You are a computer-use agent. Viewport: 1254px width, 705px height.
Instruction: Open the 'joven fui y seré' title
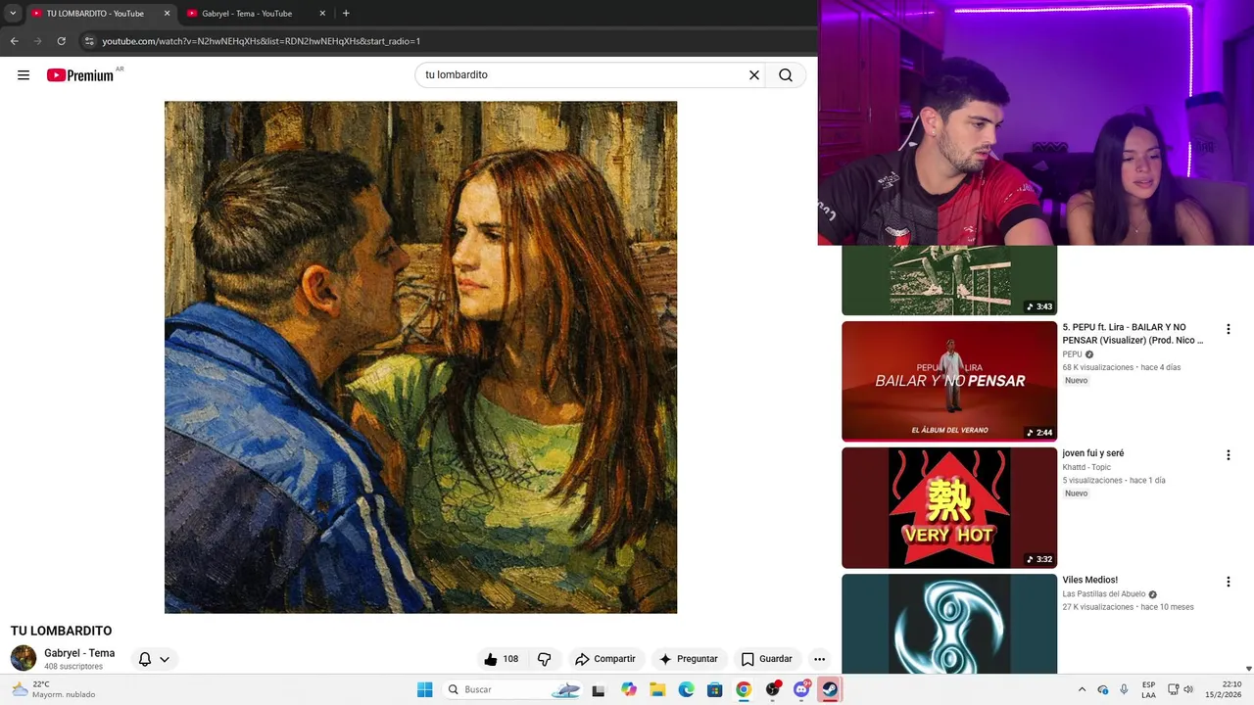[1093, 453]
